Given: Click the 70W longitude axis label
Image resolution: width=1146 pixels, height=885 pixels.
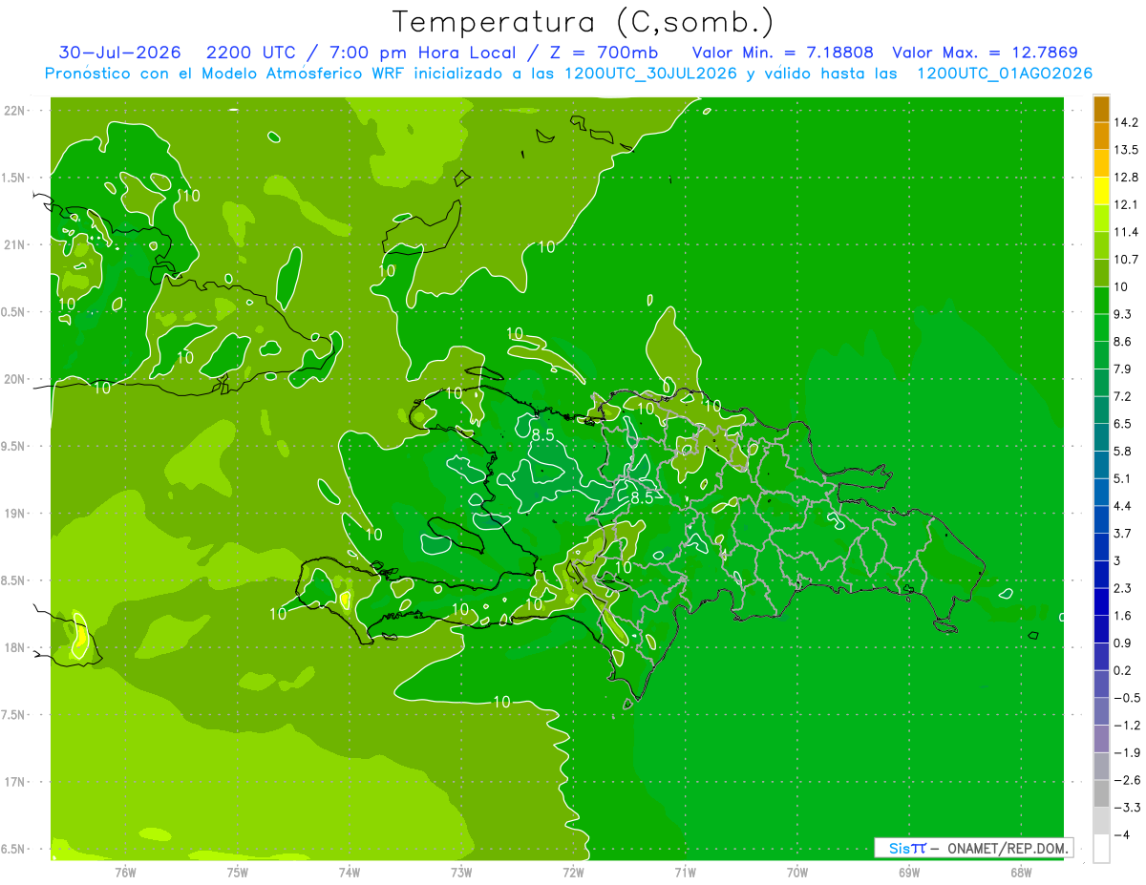Looking at the screenshot, I should 797,873.
